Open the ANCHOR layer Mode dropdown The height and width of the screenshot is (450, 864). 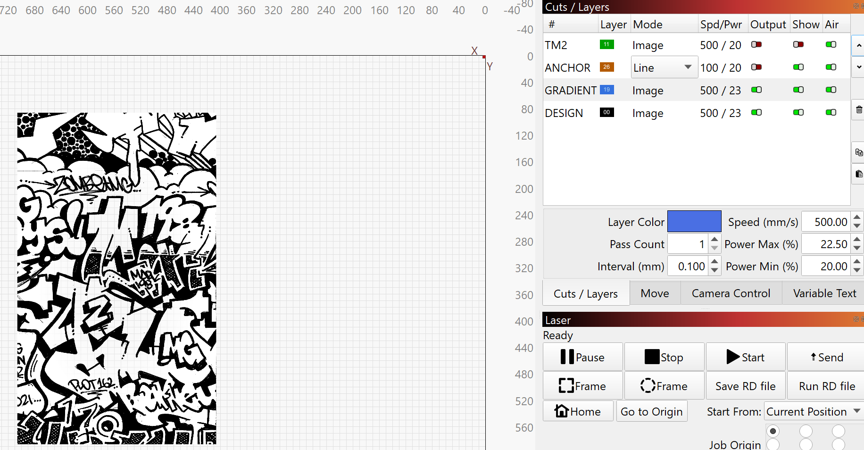pos(664,67)
